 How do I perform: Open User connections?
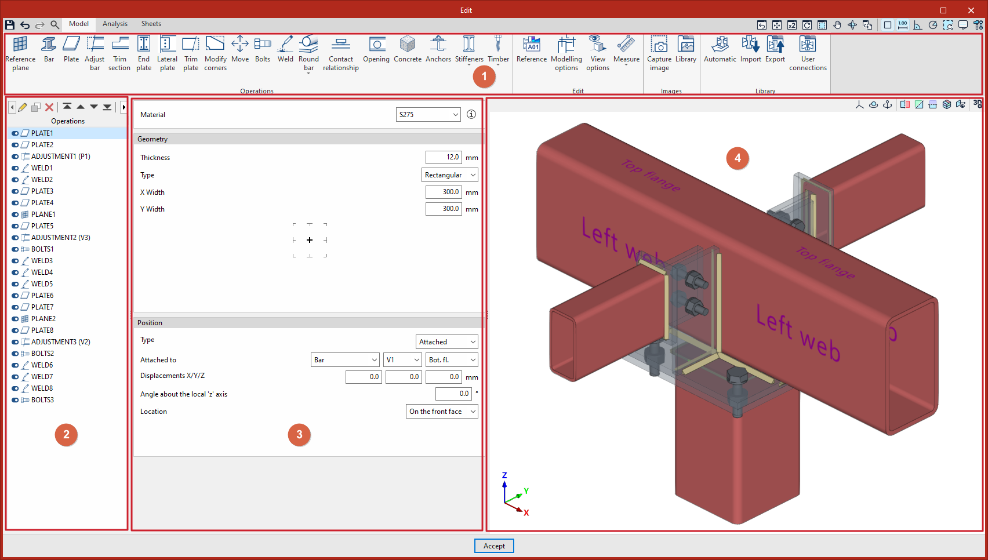pos(808,53)
